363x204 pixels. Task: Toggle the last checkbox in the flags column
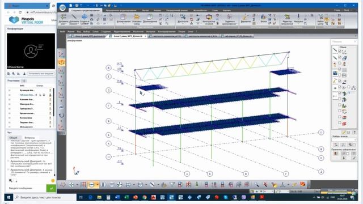point(340,123)
